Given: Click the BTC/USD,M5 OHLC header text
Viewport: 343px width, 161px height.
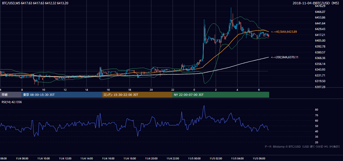Looking at the screenshot, I should coord(35,3).
